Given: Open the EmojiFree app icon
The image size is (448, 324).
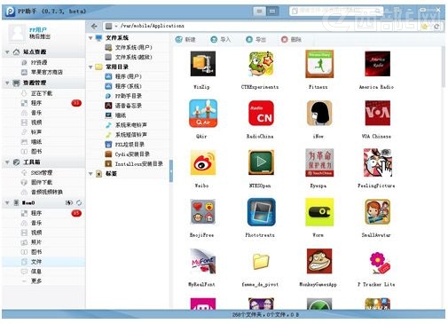Looking at the screenshot, I should coord(203,212).
